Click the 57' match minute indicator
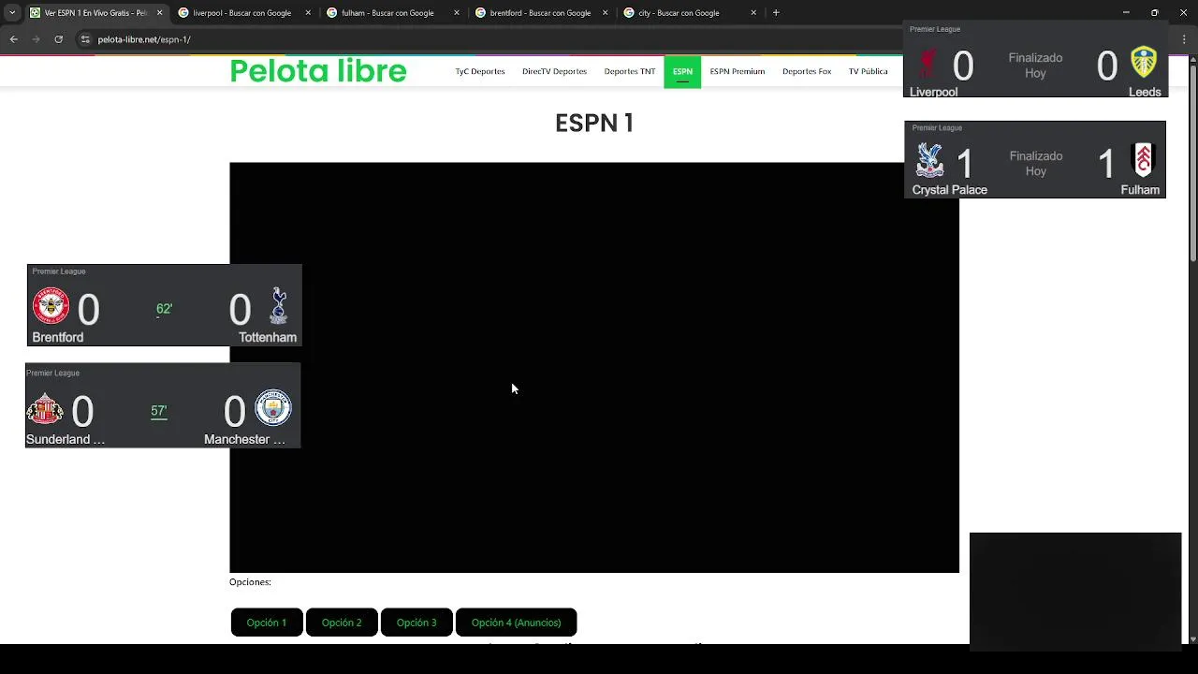 [x=159, y=411]
